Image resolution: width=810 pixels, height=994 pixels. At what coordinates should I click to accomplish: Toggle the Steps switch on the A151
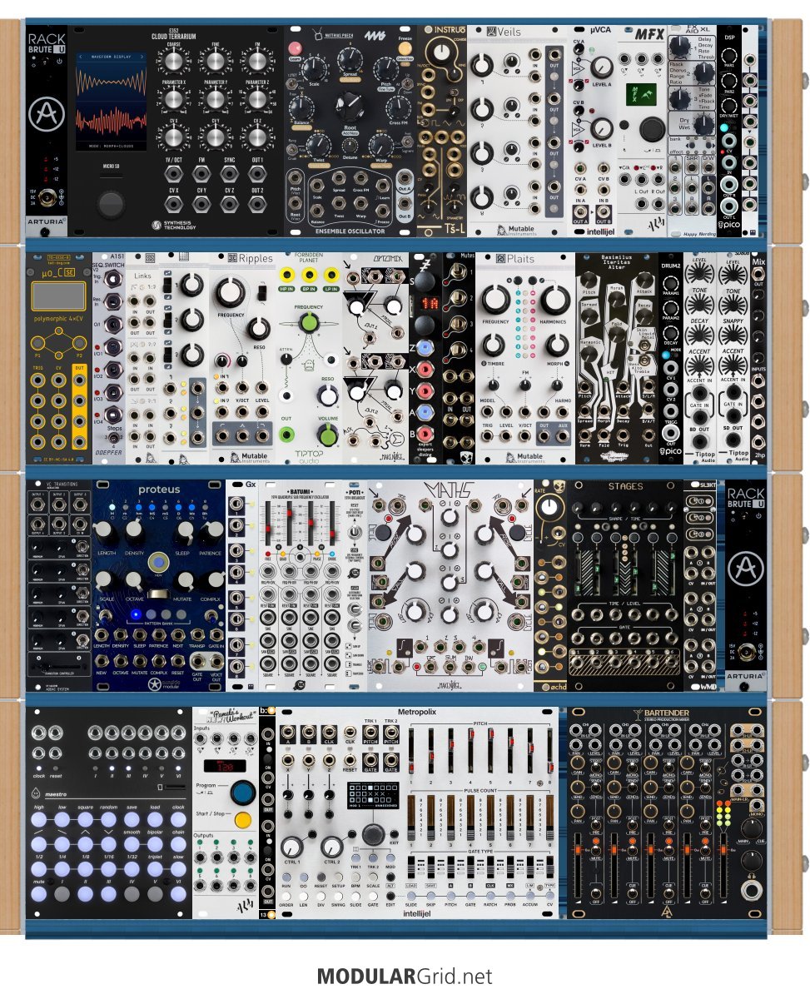click(113, 437)
